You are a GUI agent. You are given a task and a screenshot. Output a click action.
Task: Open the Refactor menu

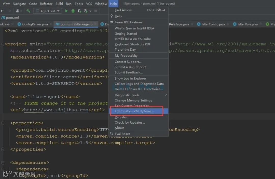tap(46, 4)
